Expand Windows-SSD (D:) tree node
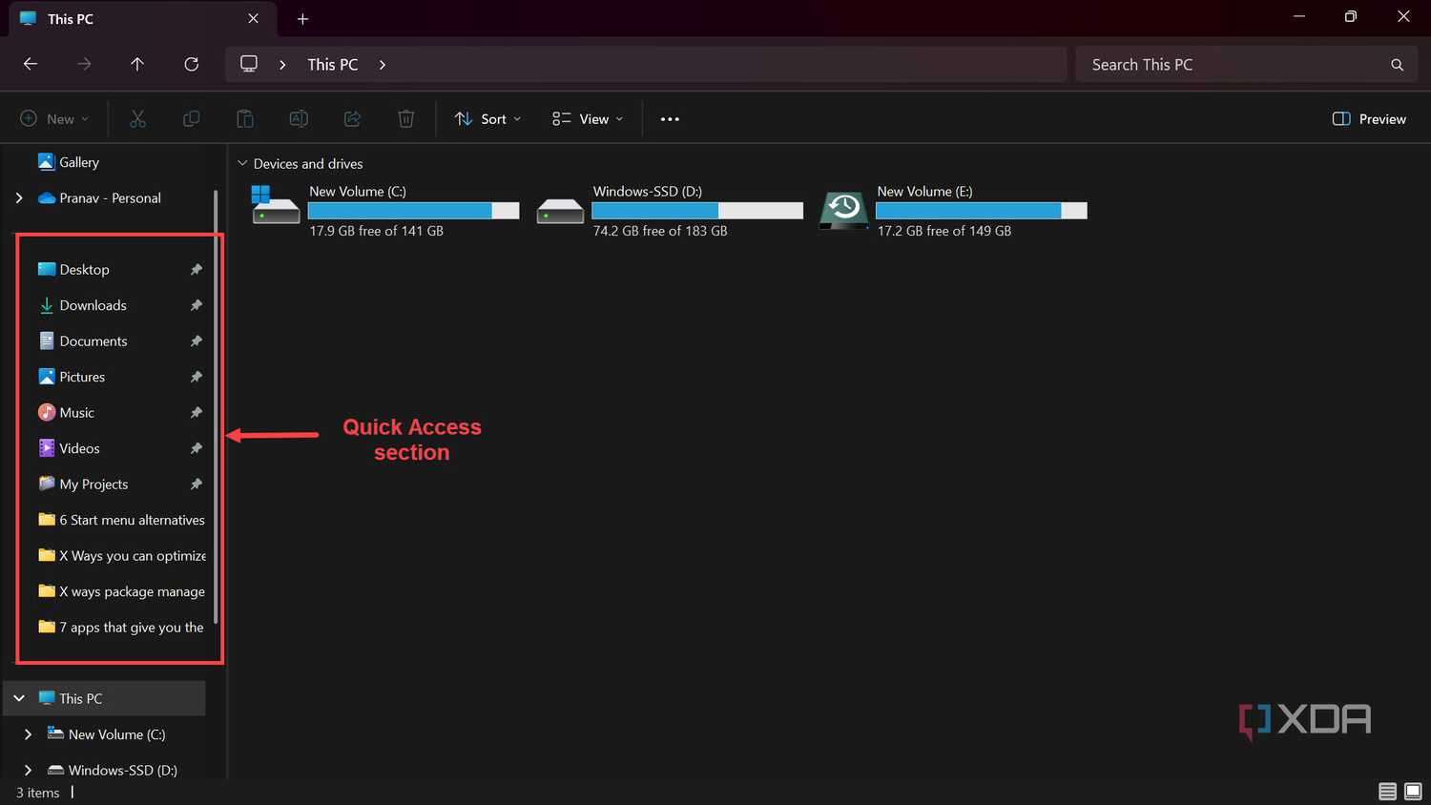The height and width of the screenshot is (805, 1431). tap(28, 770)
